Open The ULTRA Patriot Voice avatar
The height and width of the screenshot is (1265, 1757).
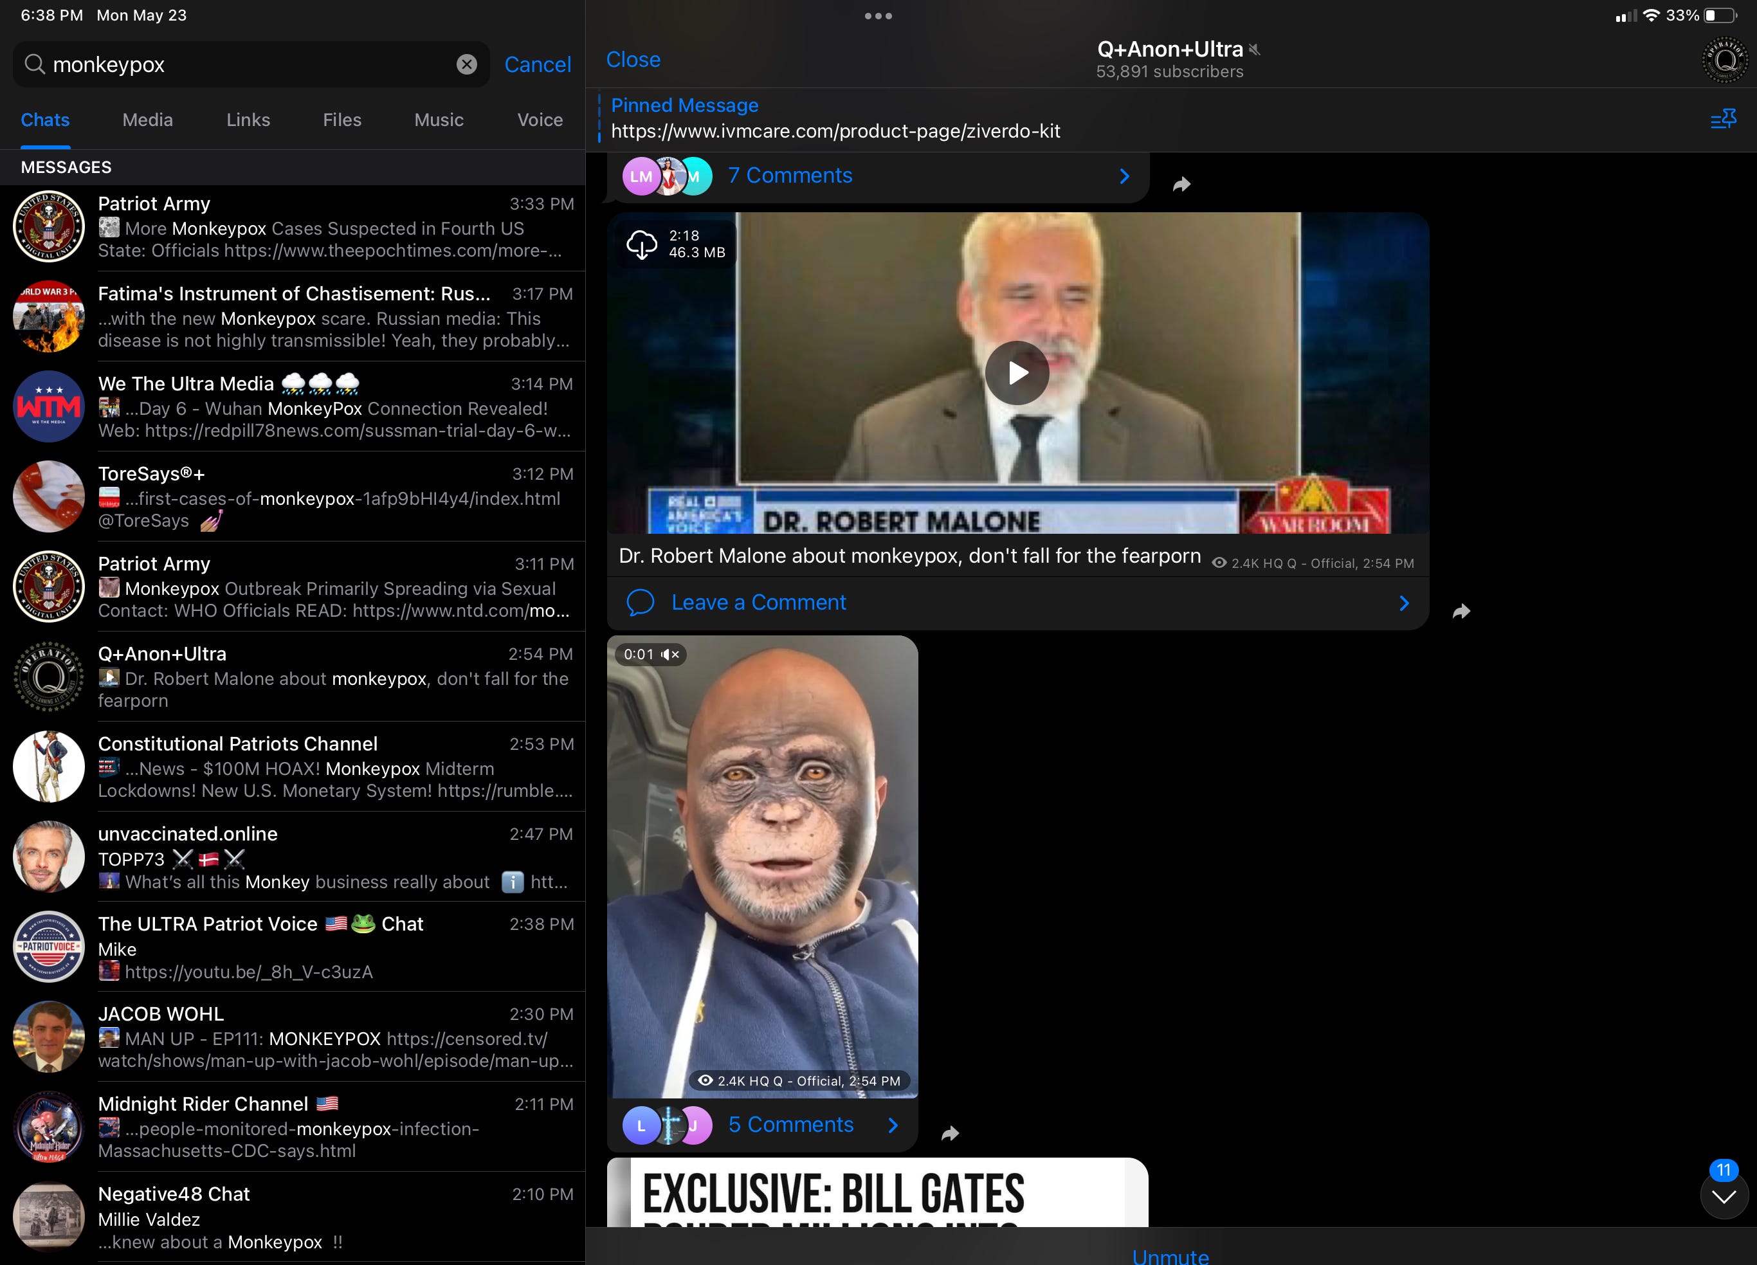coord(49,947)
